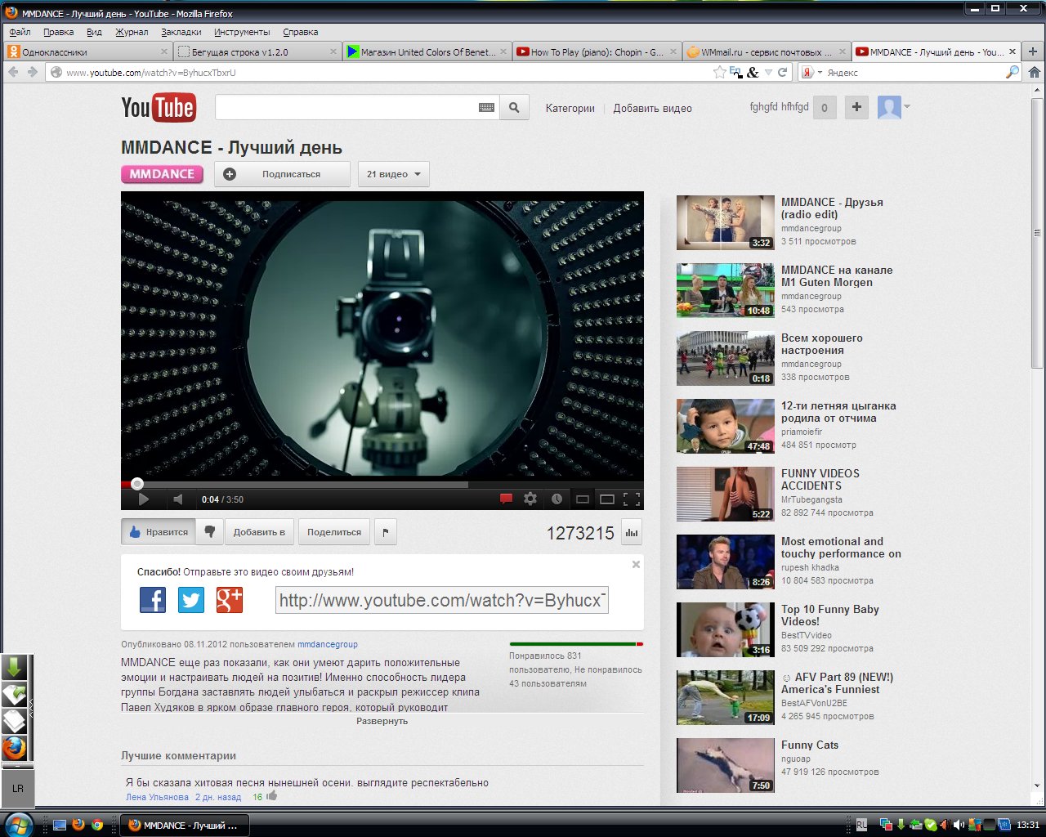Click Добавить в button

(x=259, y=532)
